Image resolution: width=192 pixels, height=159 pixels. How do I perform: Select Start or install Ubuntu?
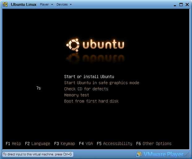point(89,77)
